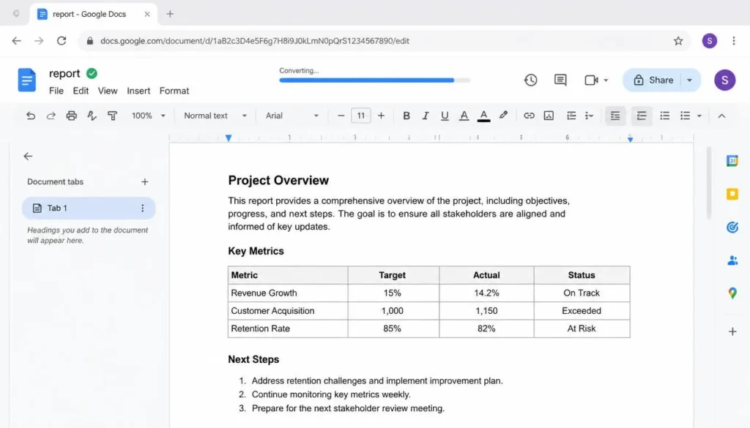Open the Edit menu

tap(81, 91)
